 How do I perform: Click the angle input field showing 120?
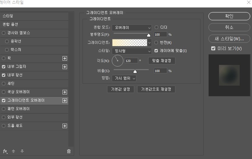(131, 61)
